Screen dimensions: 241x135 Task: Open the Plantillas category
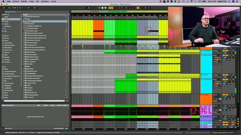coord(7,62)
